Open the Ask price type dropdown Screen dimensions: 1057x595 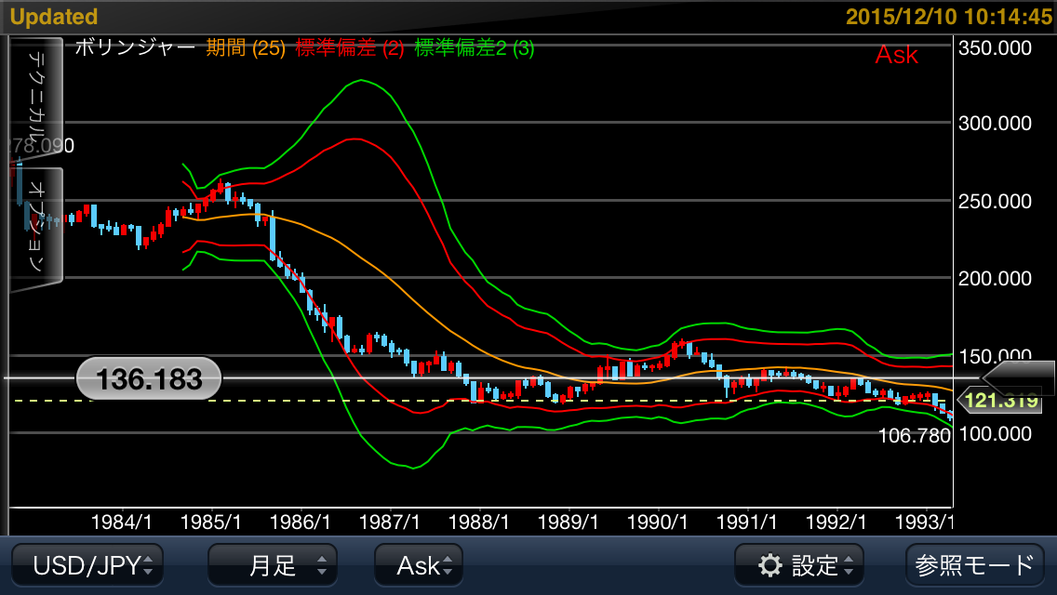tap(419, 564)
